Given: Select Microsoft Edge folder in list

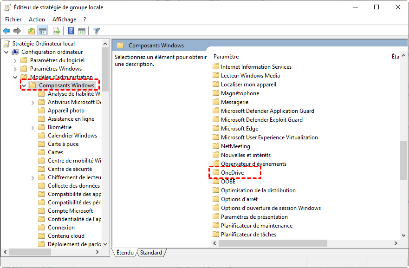Looking at the screenshot, I should click(240, 129).
